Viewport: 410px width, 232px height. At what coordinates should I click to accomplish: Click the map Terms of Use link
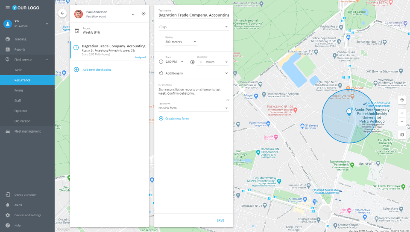point(382,231)
